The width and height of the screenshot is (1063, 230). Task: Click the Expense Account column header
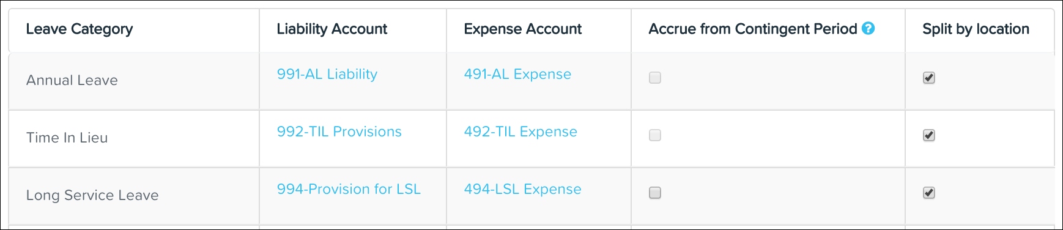(523, 29)
